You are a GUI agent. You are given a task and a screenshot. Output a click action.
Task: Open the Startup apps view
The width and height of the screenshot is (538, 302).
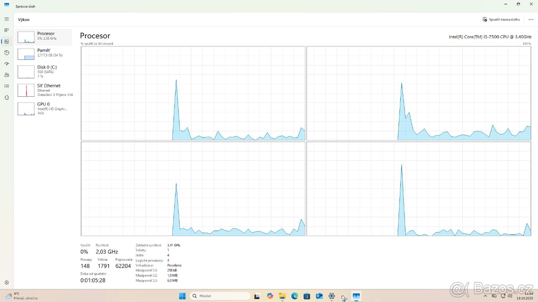6,64
